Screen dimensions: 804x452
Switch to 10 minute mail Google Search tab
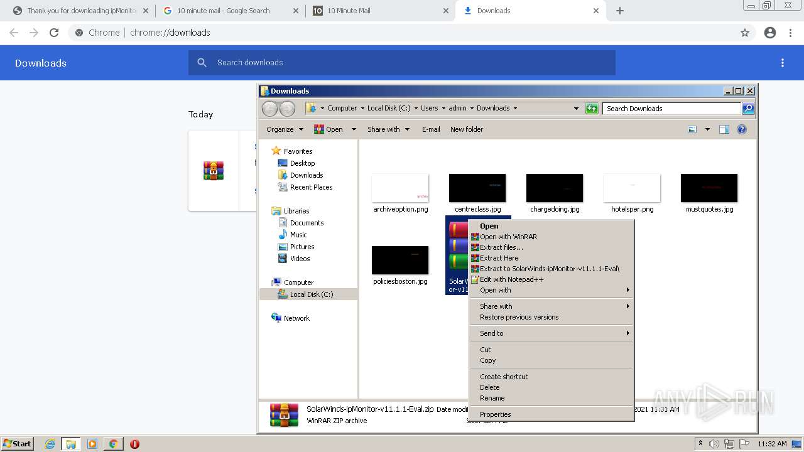coord(229,11)
